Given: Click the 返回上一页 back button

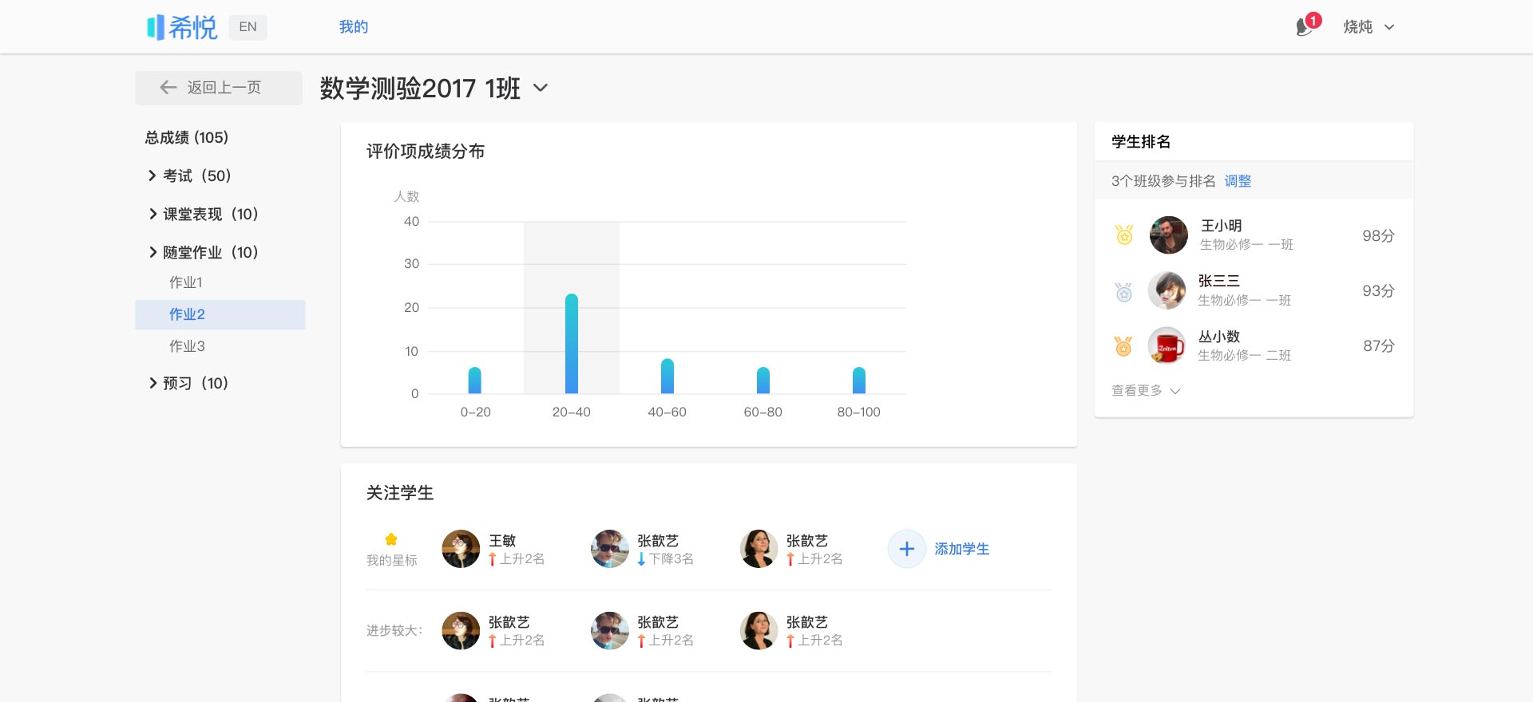Looking at the screenshot, I should tap(219, 88).
